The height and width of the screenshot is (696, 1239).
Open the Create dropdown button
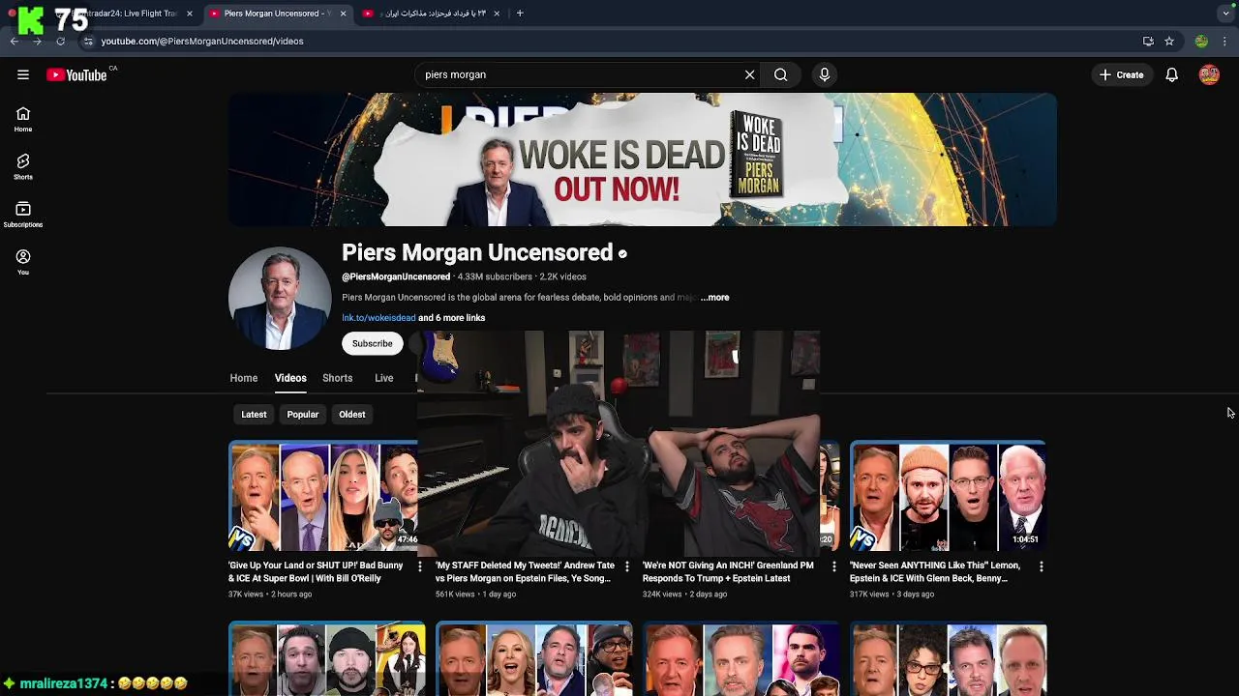(x=1122, y=74)
